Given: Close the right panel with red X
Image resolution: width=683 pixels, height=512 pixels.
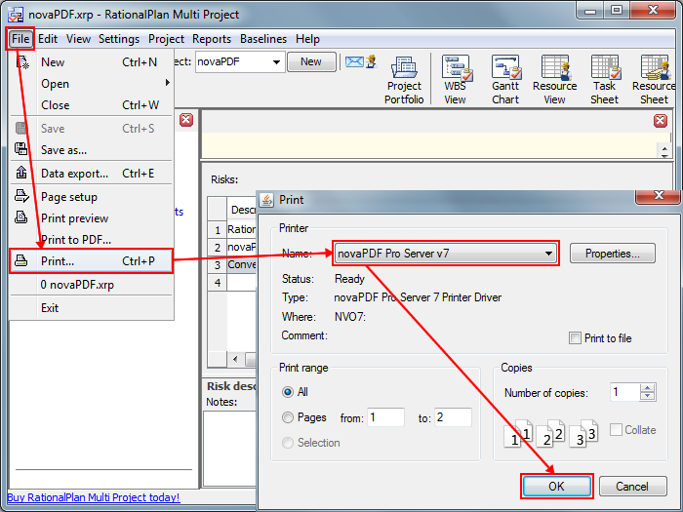Looking at the screenshot, I should pyautogui.click(x=661, y=121).
